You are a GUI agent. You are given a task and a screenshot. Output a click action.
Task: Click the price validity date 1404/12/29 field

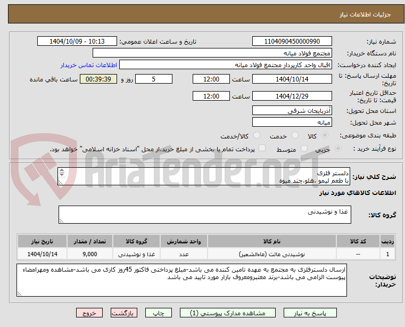pyautogui.click(x=292, y=96)
